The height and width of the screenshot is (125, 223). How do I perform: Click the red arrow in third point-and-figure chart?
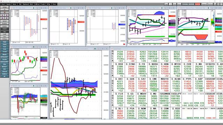tap(124, 44)
